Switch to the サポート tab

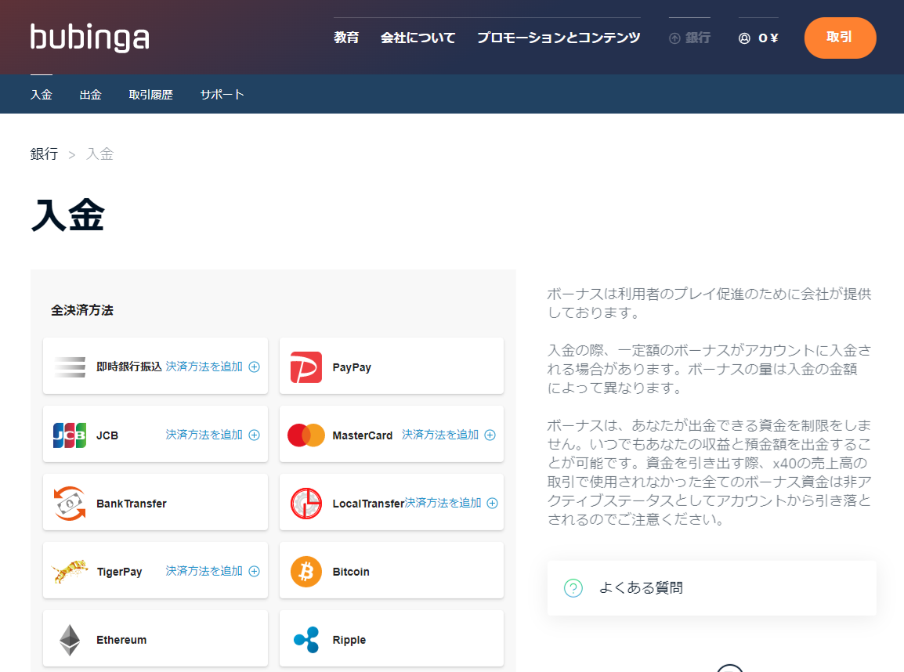click(x=222, y=95)
